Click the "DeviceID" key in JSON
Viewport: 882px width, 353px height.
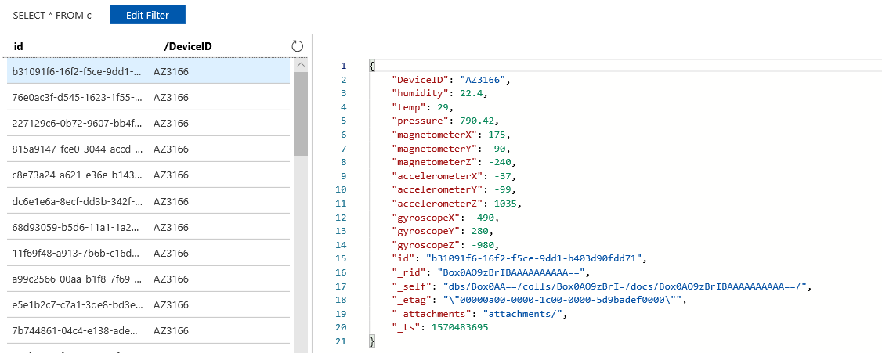421,80
